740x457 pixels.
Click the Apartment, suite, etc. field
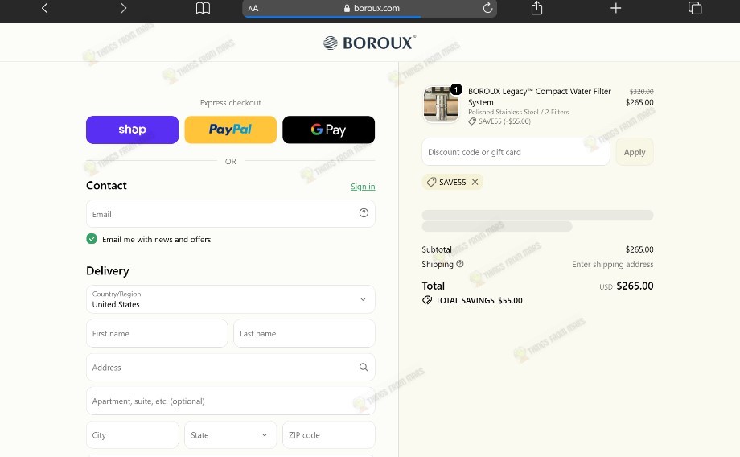(230, 401)
